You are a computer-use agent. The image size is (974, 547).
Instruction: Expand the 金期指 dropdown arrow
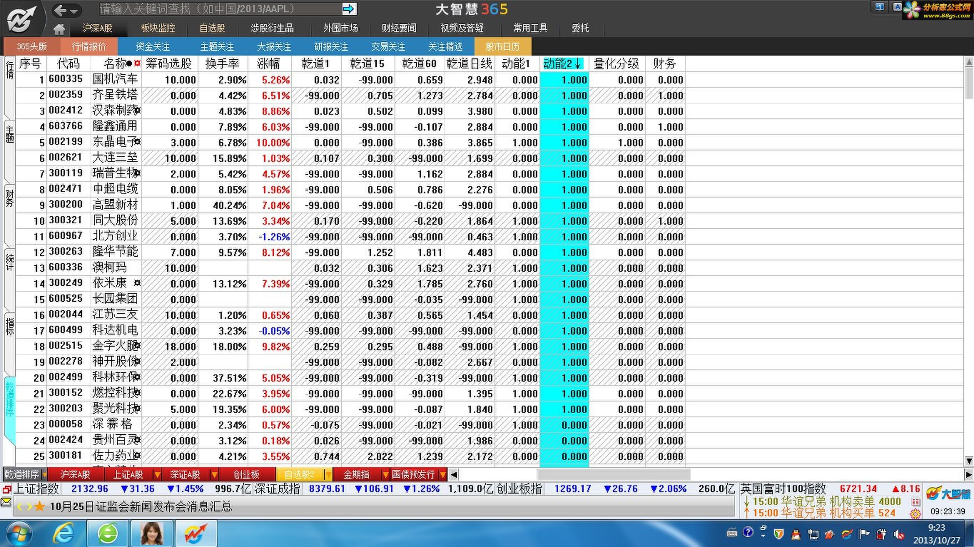point(386,474)
